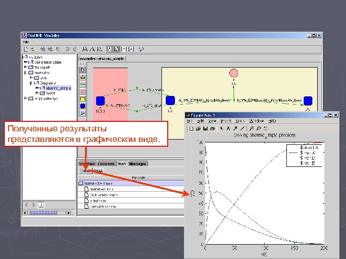Screen dimensions: 346x259
Task: Click the save floppy icon in Figure toolbar
Action: pos(206,129)
